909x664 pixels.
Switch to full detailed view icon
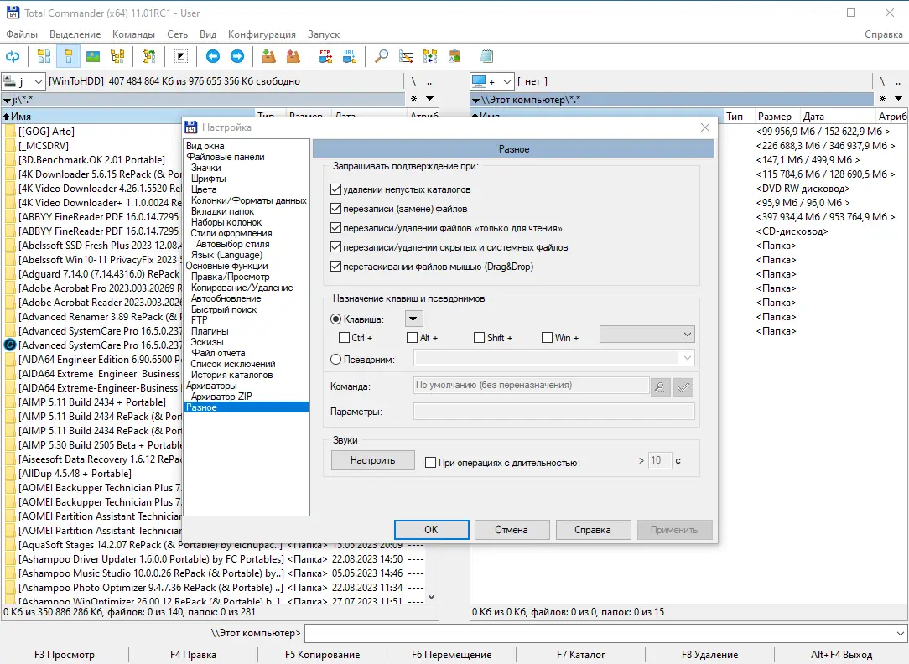pos(69,56)
